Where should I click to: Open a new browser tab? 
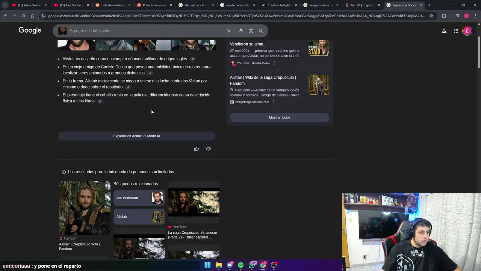pos(430,5)
